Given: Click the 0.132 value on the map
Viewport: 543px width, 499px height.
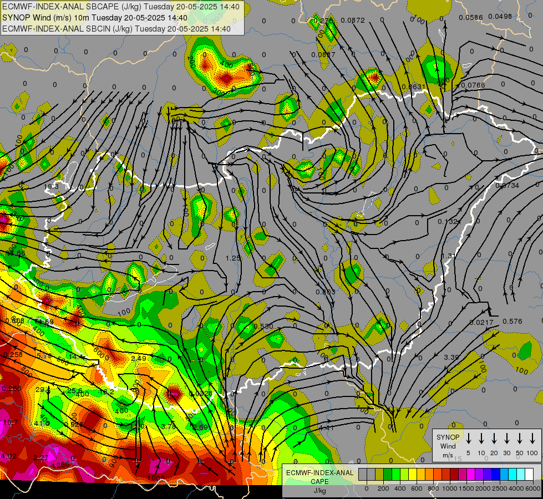Looking at the screenshot, I should click(448, 221).
